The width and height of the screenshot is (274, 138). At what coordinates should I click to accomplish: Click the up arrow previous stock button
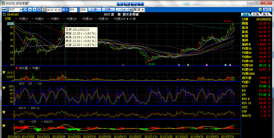tap(30, 9)
